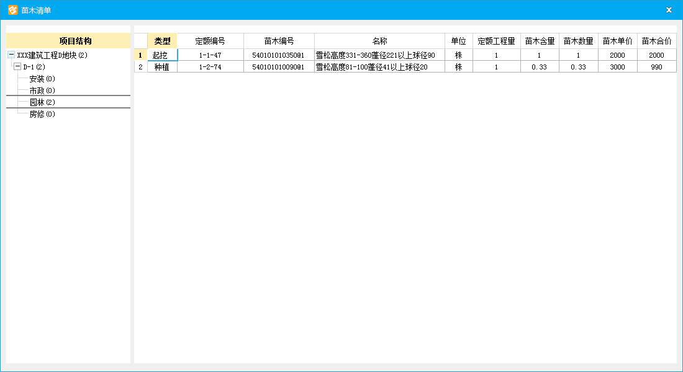Screen dimensions: 683x372
Task: Select row 2 via its row number
Action: (140, 67)
